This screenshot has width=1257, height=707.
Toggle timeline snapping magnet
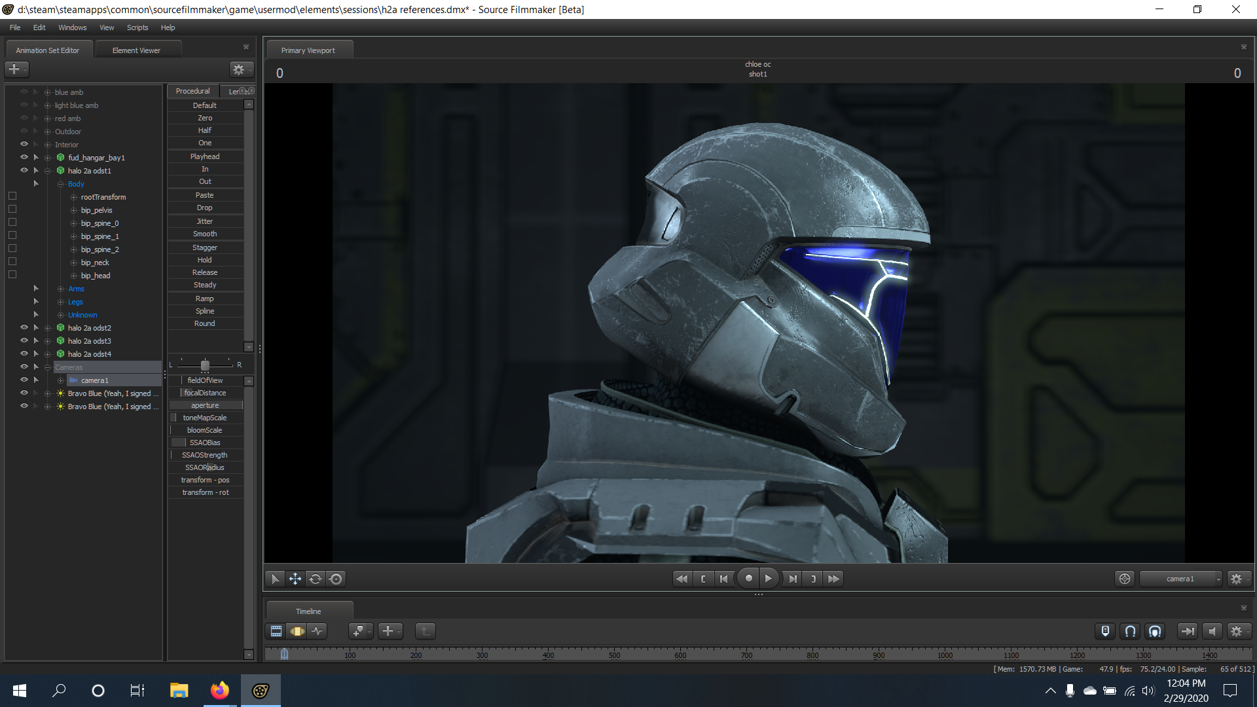click(x=1130, y=631)
